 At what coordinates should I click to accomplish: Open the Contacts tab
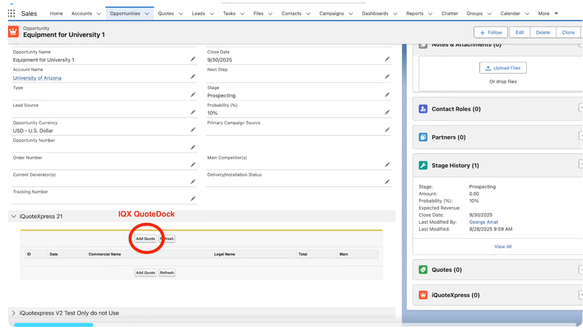pyautogui.click(x=291, y=14)
